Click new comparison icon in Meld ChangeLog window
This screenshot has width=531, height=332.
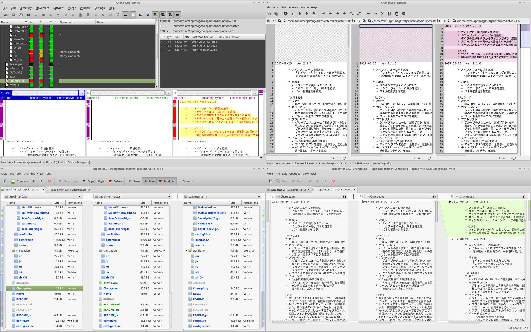(x=270, y=181)
